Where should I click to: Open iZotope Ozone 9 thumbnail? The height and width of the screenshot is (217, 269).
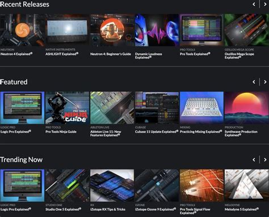click(157, 185)
